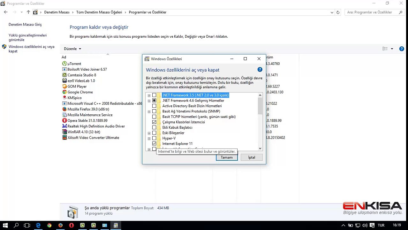This screenshot has width=408, height=230.
Task: Open the Düzenle dropdown menu
Action: pos(72,49)
